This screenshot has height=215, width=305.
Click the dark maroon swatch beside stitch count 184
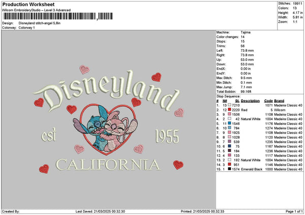230,151
